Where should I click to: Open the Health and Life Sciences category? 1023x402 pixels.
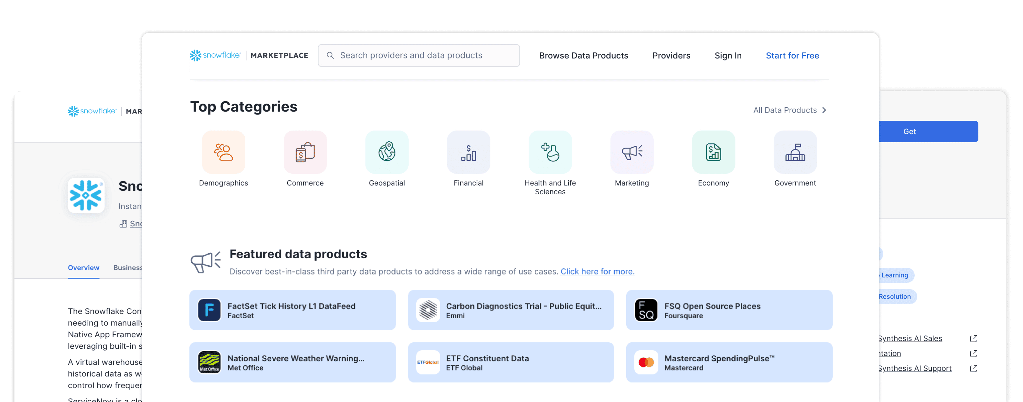point(550,152)
